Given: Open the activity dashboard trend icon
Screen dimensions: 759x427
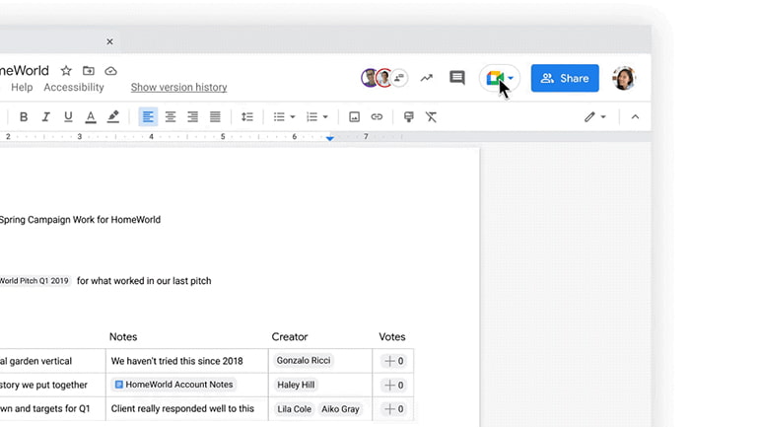Looking at the screenshot, I should pyautogui.click(x=427, y=78).
